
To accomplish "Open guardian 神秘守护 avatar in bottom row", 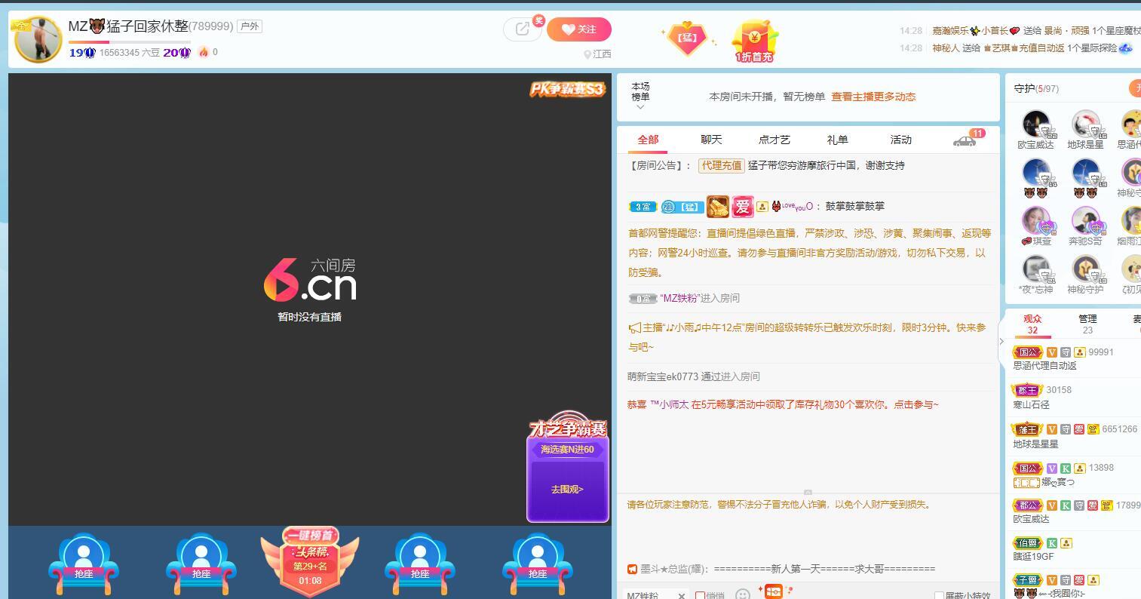I will click(x=1085, y=269).
